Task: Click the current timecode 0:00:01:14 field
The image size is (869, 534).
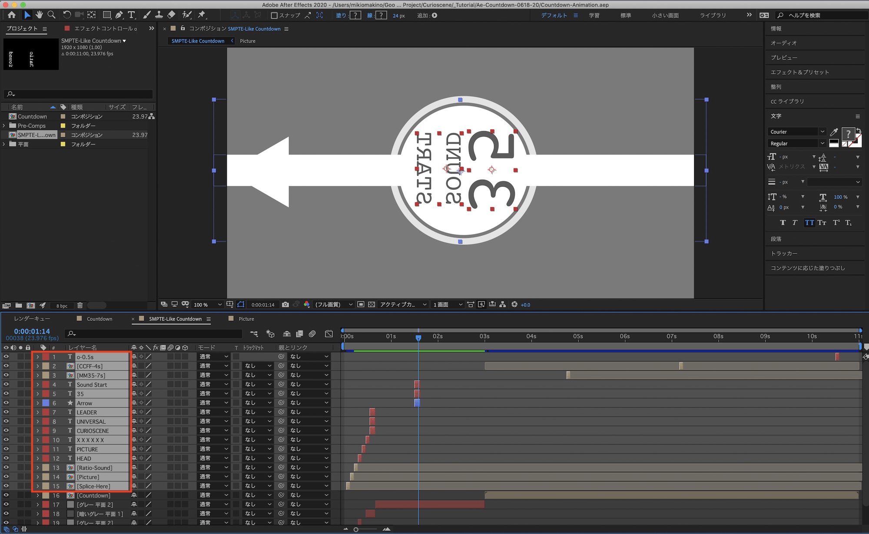Action: click(32, 331)
